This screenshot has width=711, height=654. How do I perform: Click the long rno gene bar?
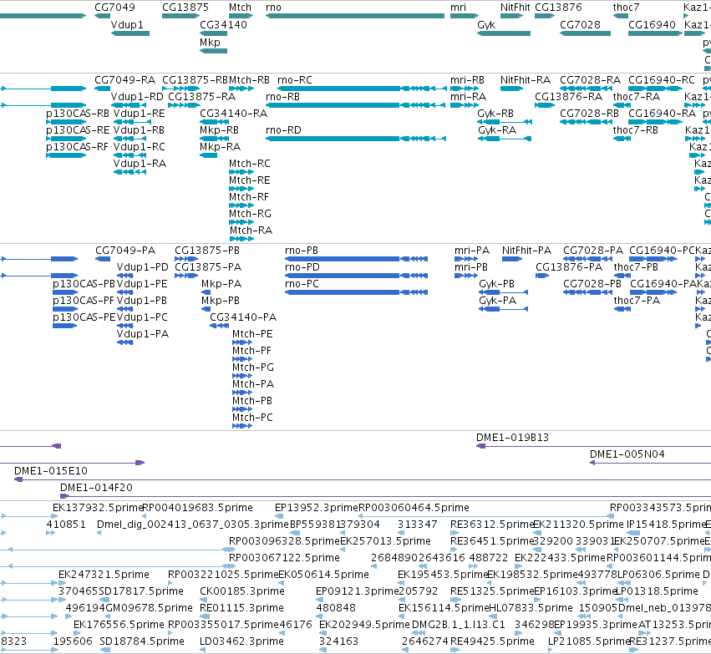point(355,16)
